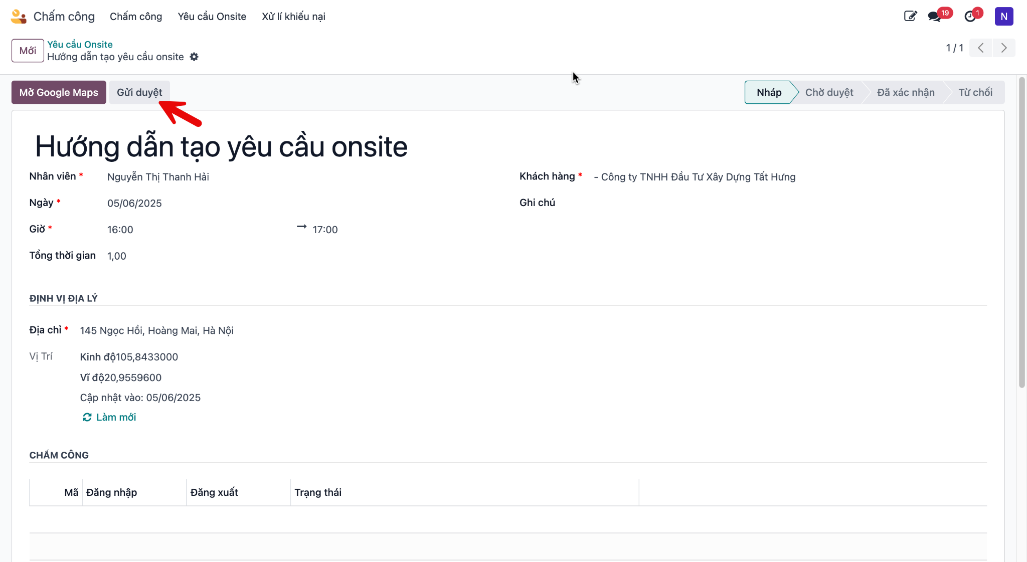The width and height of the screenshot is (1027, 562).
Task: Open user avatar N menu
Action: pos(1004,17)
